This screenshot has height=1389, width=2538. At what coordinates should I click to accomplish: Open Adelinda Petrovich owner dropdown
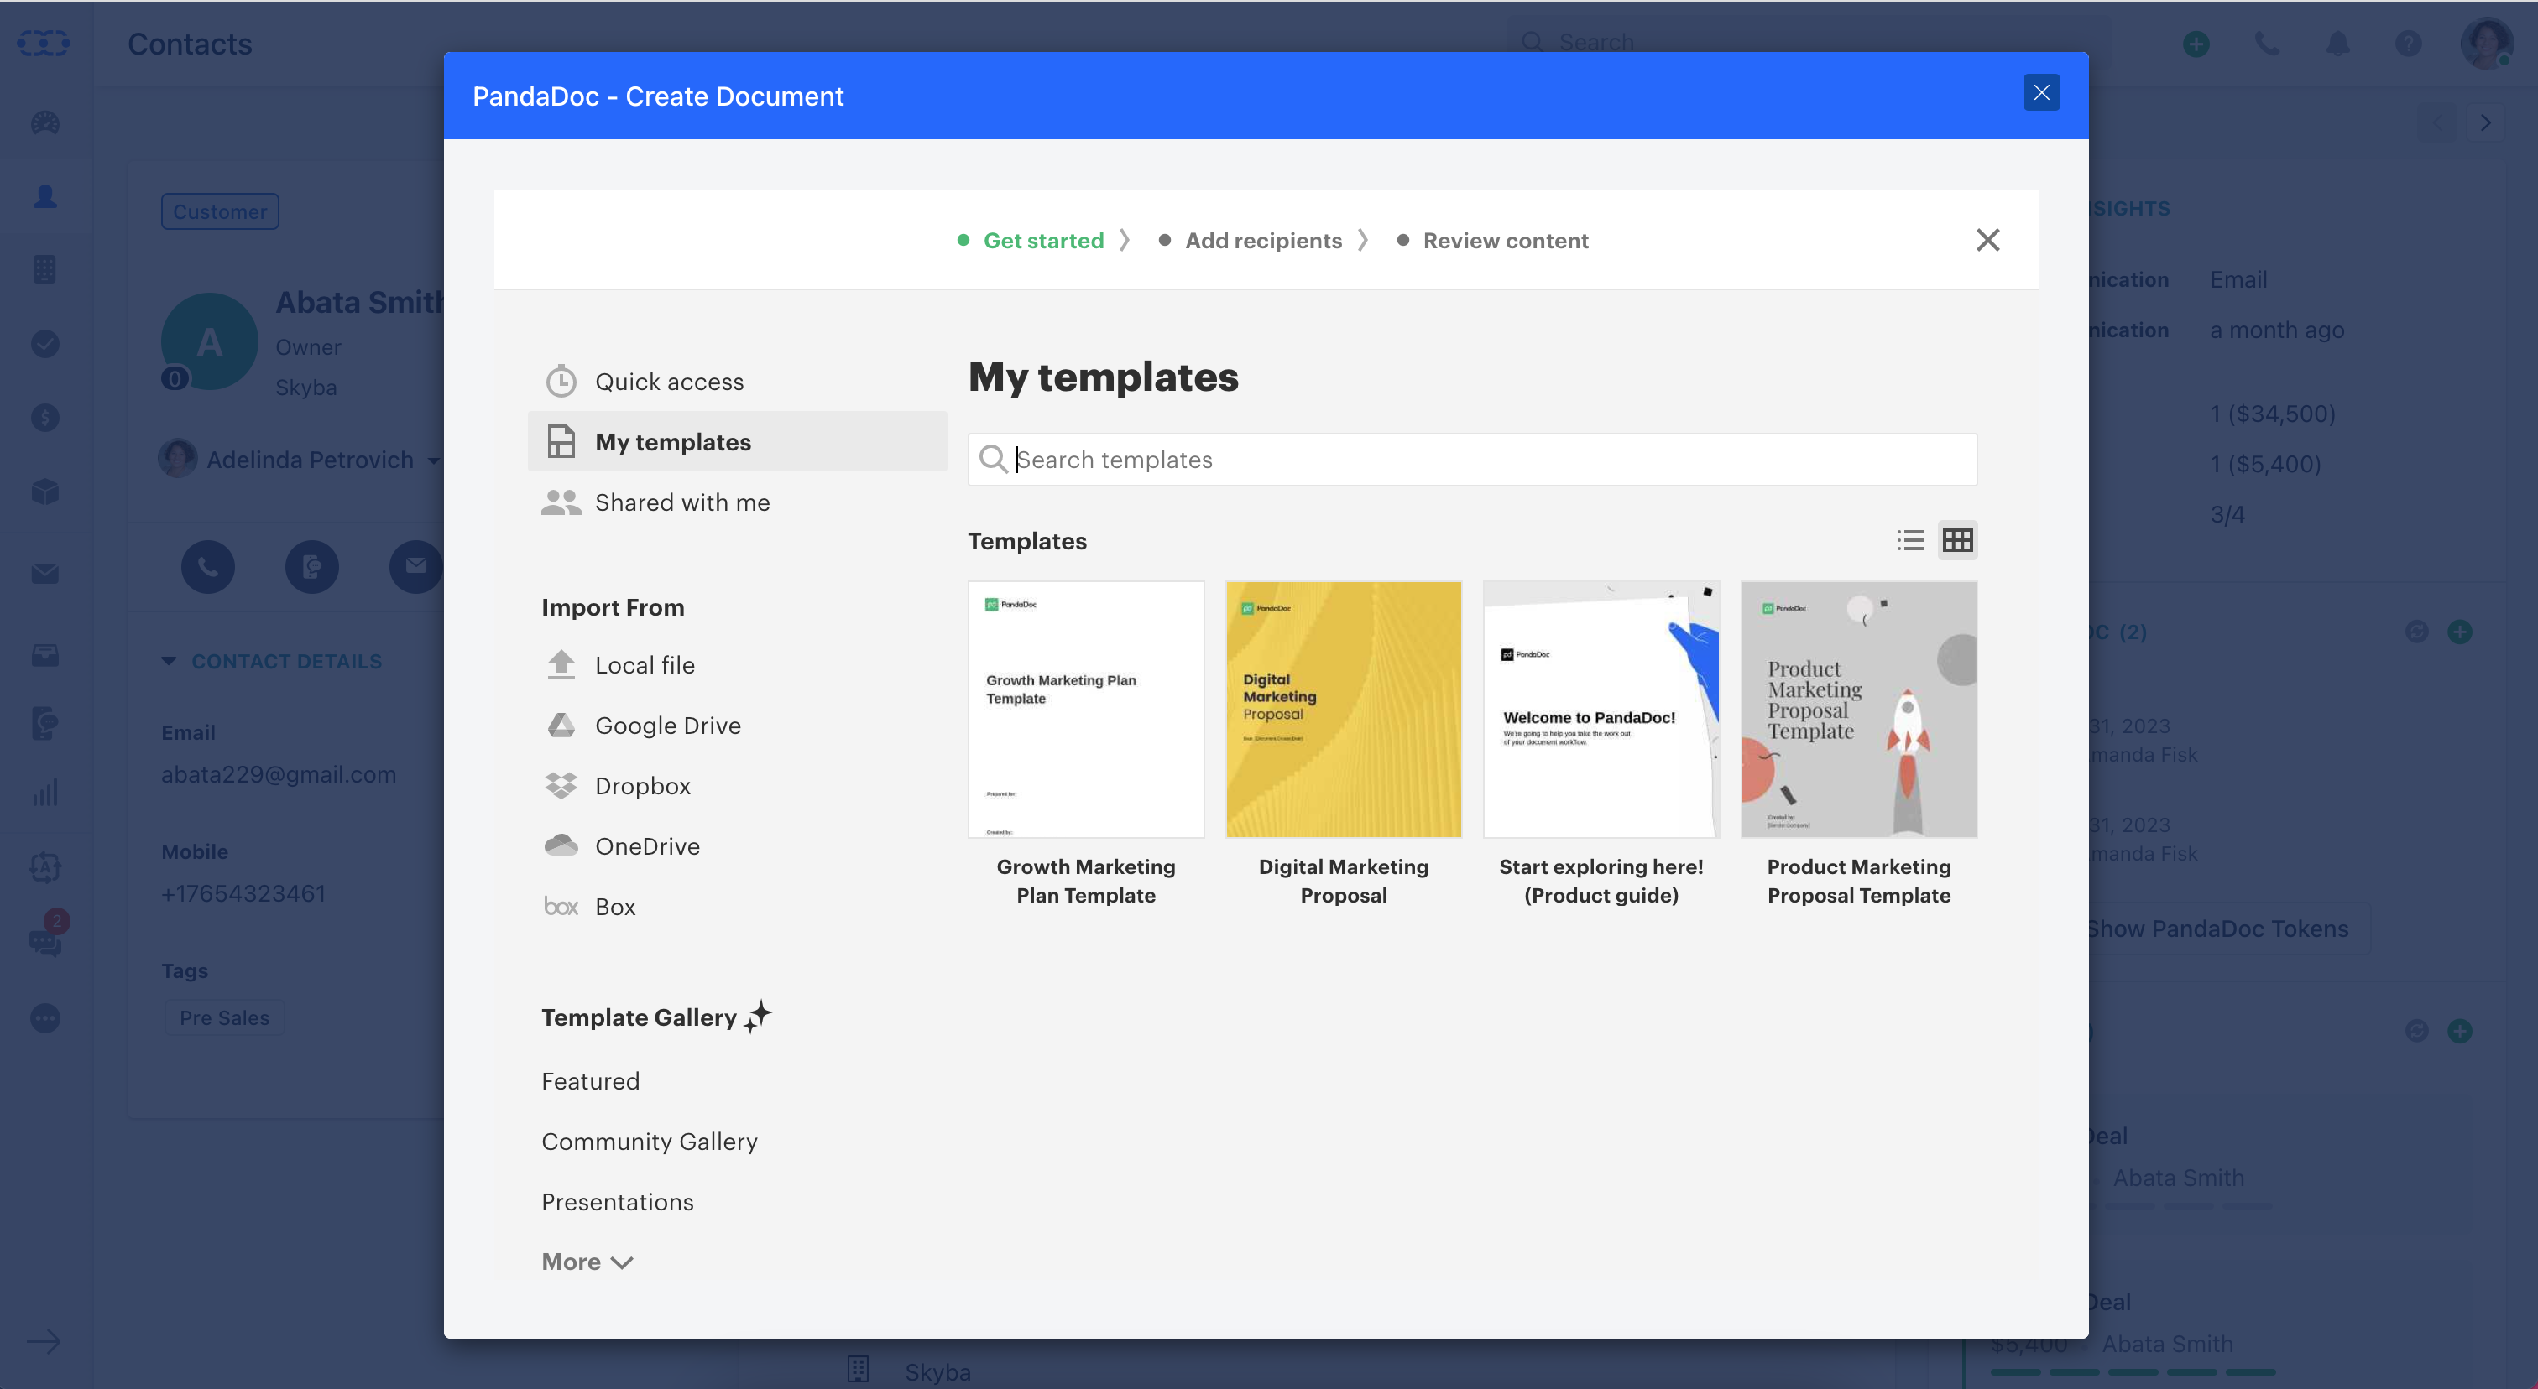click(x=300, y=460)
